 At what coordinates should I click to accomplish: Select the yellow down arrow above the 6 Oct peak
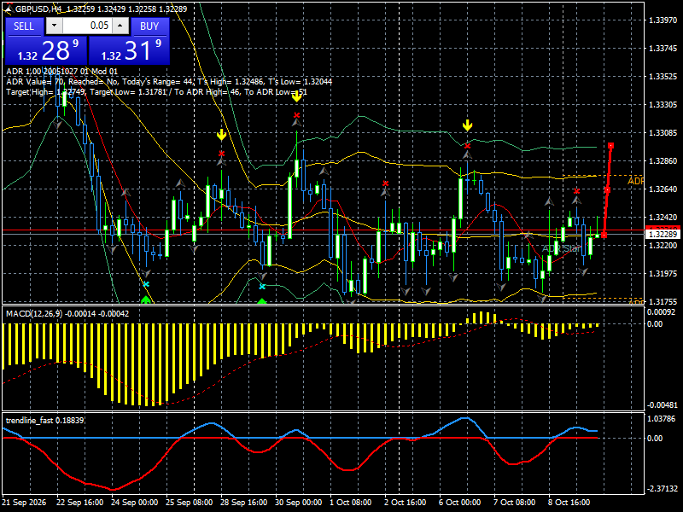point(467,125)
